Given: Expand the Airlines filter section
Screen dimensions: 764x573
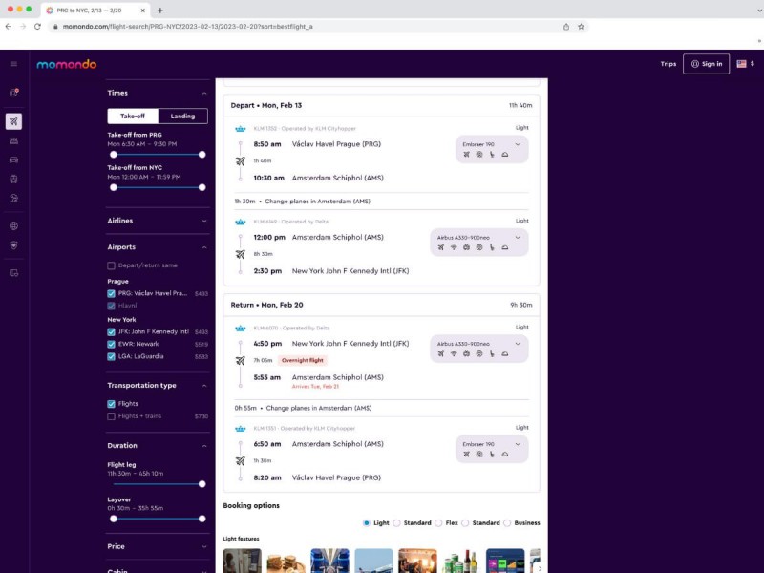Looking at the screenshot, I should pos(204,221).
